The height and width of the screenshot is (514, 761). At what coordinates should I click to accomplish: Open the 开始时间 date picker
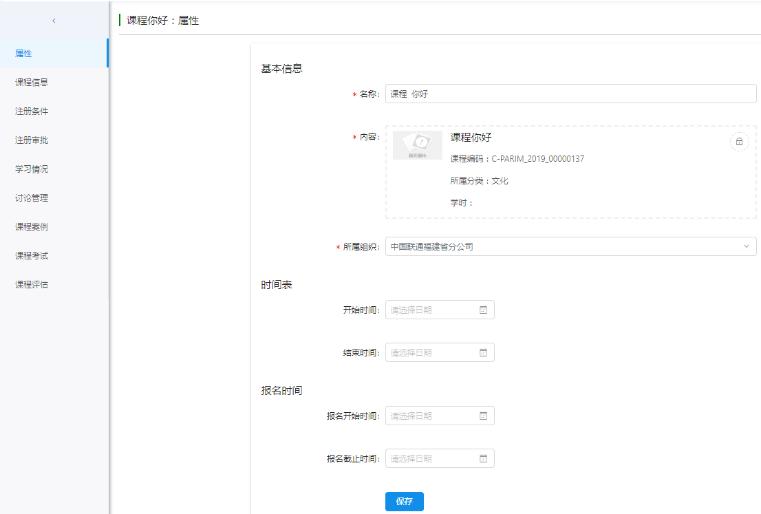coord(433,310)
